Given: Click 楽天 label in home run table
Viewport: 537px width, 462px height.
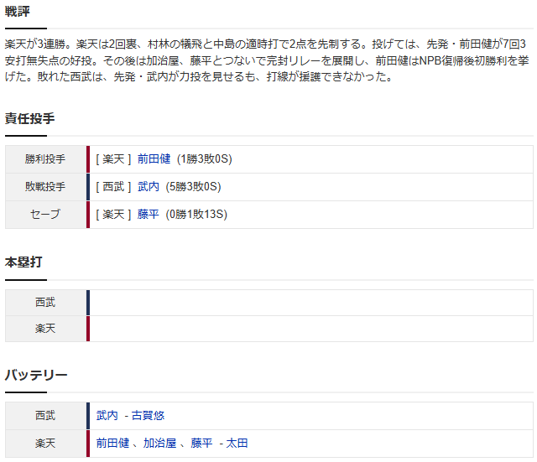Looking at the screenshot, I should tap(45, 329).
